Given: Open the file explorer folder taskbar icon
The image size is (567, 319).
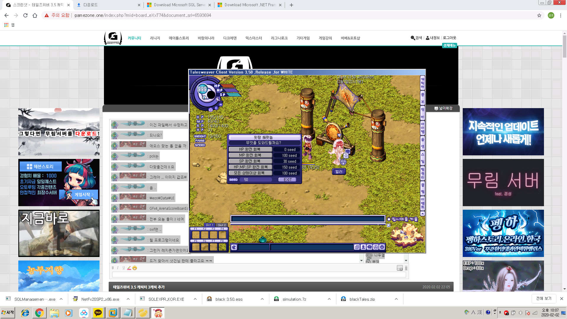Looking at the screenshot, I should click(x=54, y=313).
